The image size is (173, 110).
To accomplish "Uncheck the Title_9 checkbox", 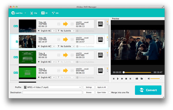I will tap(17, 73).
